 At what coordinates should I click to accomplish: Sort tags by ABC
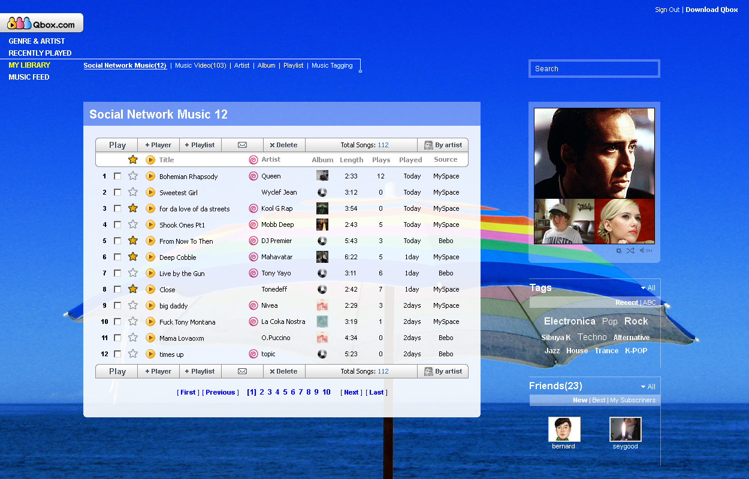650,302
